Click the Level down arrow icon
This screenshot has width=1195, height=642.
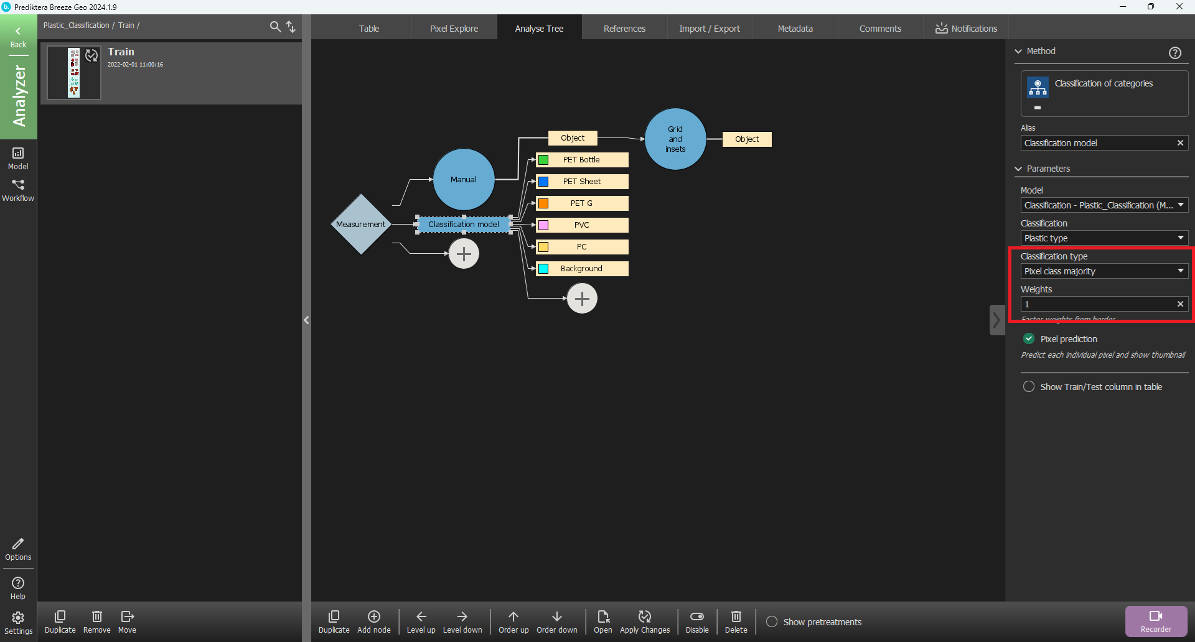[x=462, y=616]
